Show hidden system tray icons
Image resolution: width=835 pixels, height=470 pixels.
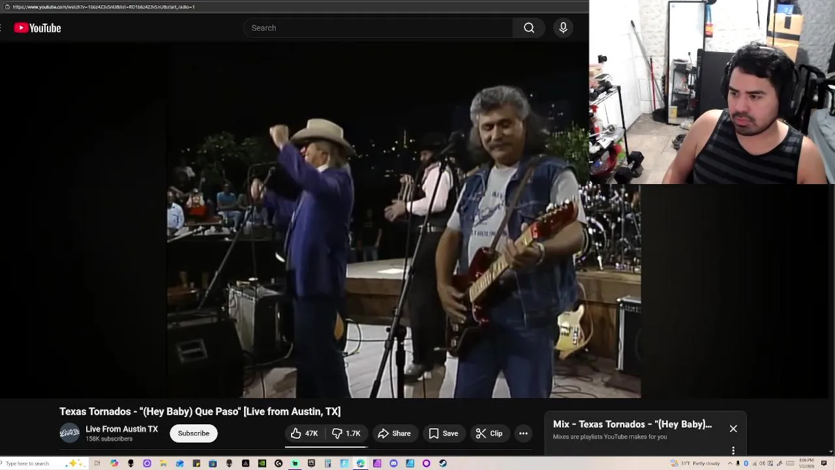(x=730, y=463)
